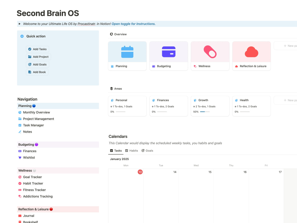Click the Reflection & Leisure card title
Image resolution: width=297 pixels, height=223 pixels.
(253, 66)
